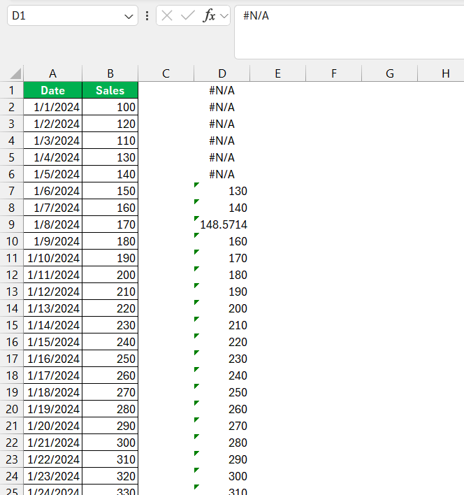Click the Select All corner triangle
Viewport: 464px width, 495px height.
point(15,73)
